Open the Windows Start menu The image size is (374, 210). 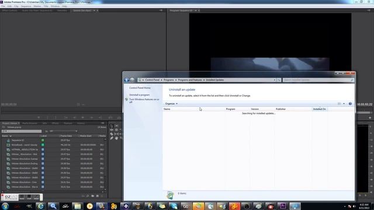5,206
